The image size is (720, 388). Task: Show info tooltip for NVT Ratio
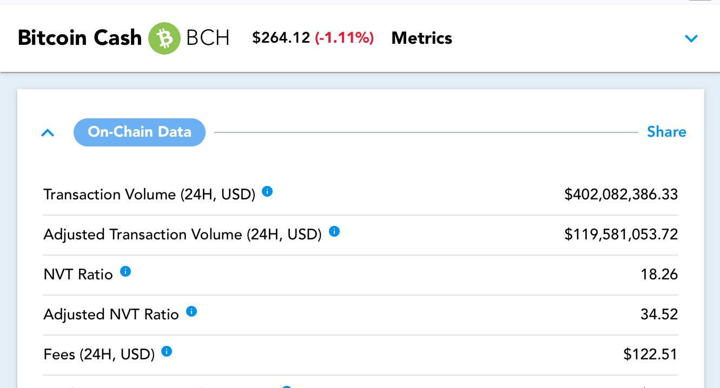[x=125, y=271]
